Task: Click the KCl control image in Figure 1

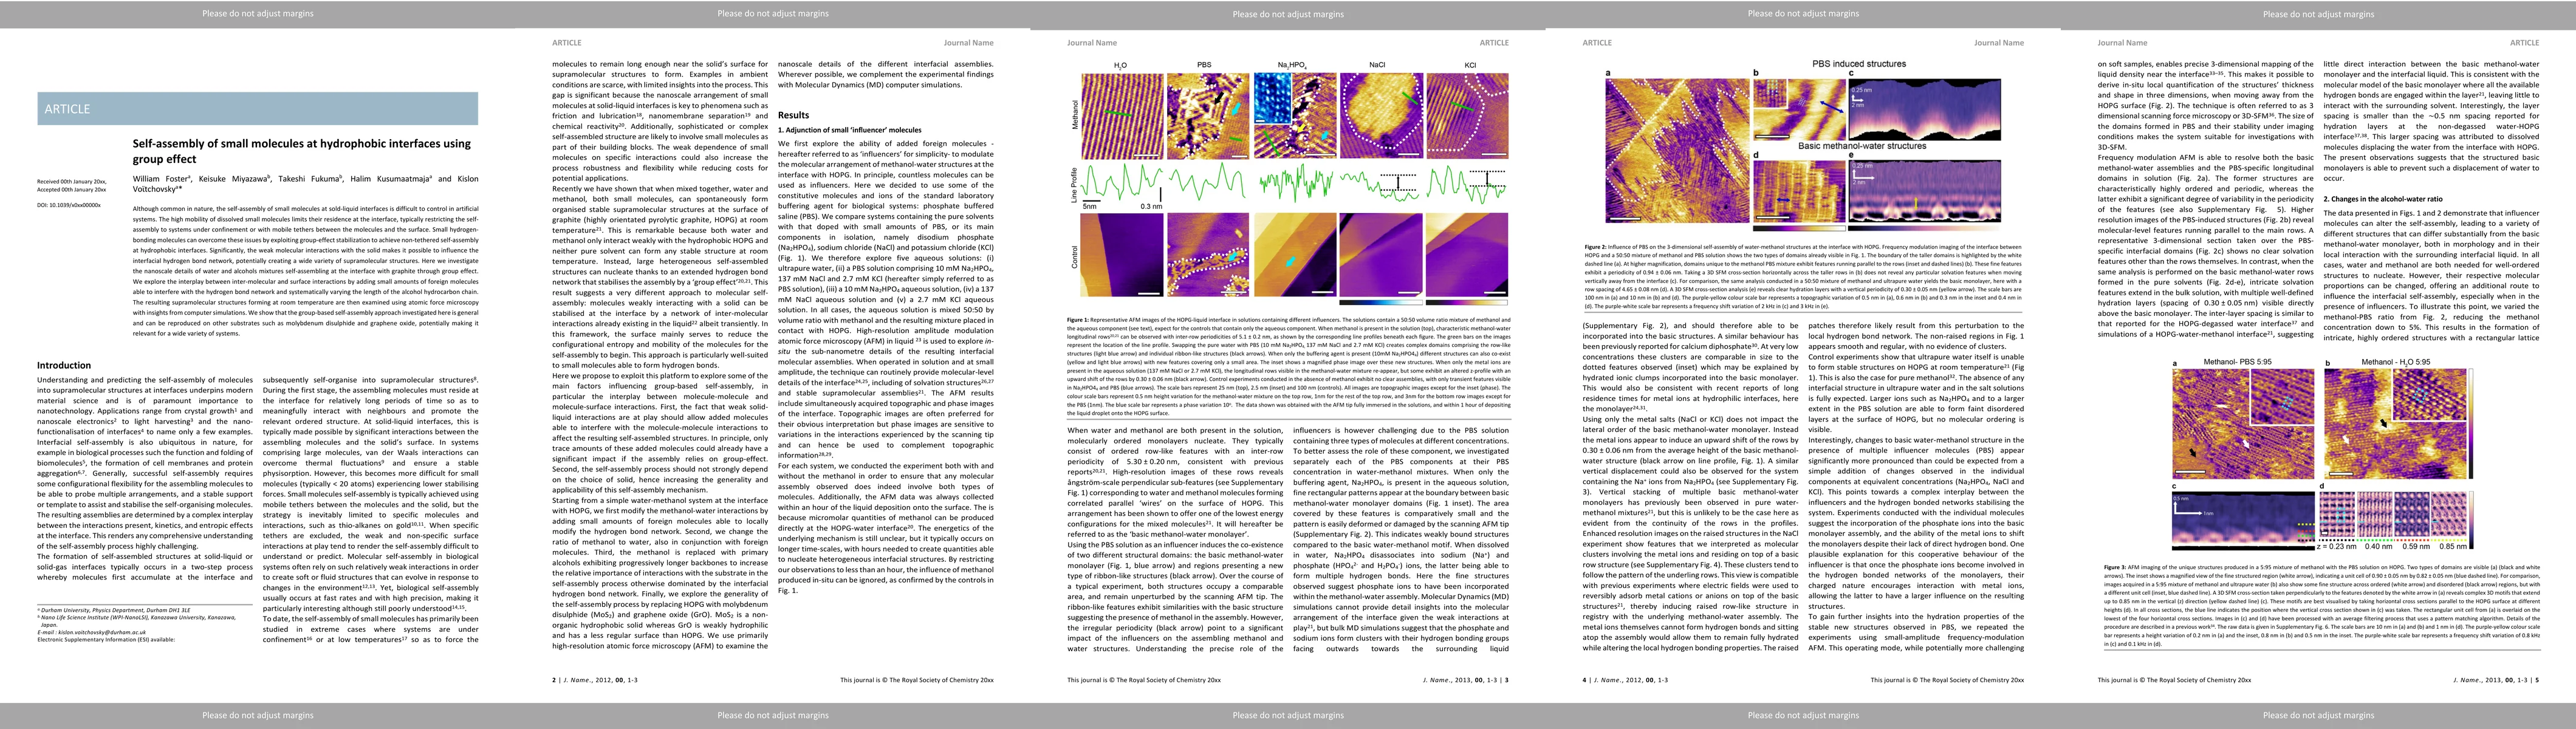Action: tap(1467, 254)
